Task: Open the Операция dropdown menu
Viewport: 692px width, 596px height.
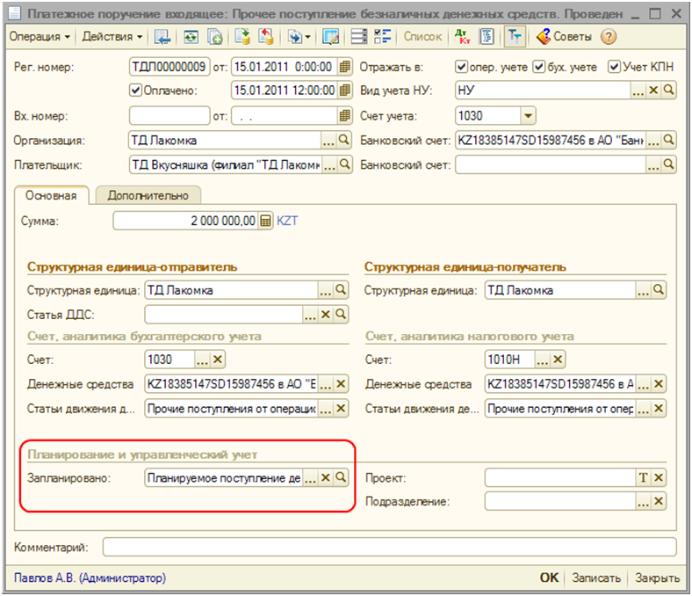Action: click(x=39, y=37)
